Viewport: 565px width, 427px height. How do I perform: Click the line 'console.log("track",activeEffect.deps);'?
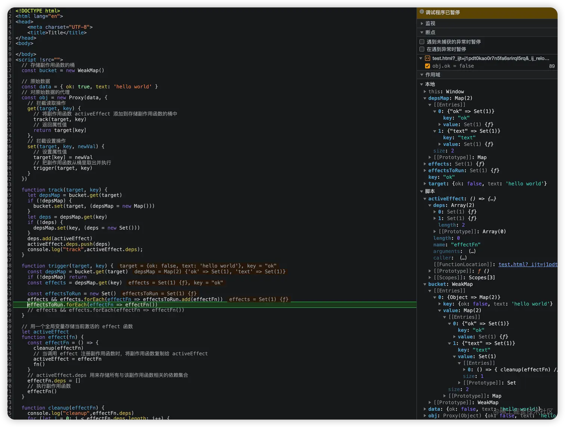point(85,250)
